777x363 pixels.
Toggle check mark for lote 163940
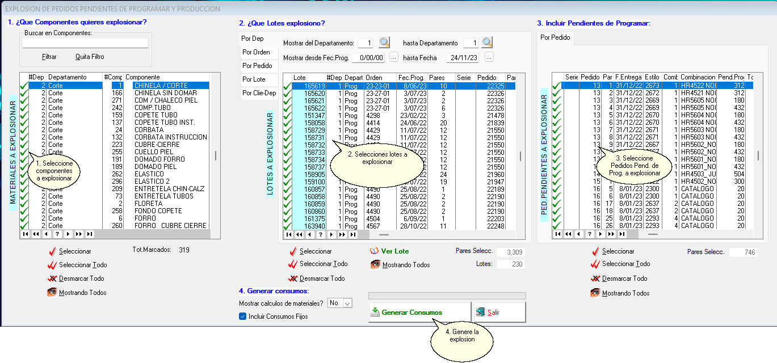[x=288, y=226]
